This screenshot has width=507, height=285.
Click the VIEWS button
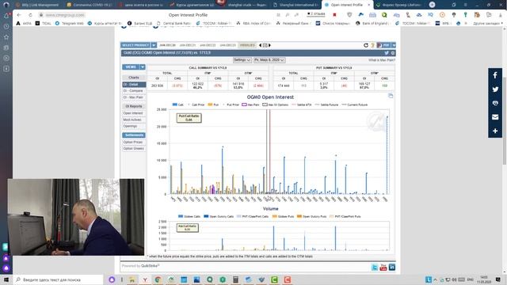click(x=131, y=66)
